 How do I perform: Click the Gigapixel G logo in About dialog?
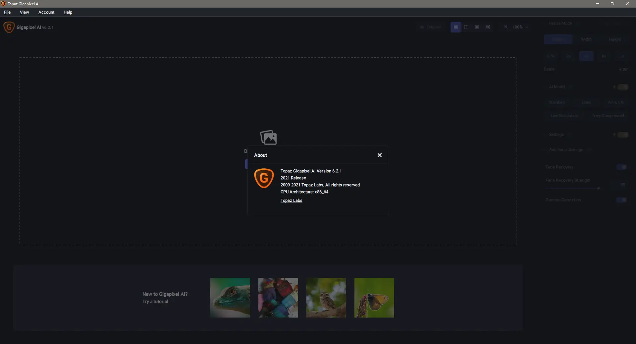(x=264, y=178)
